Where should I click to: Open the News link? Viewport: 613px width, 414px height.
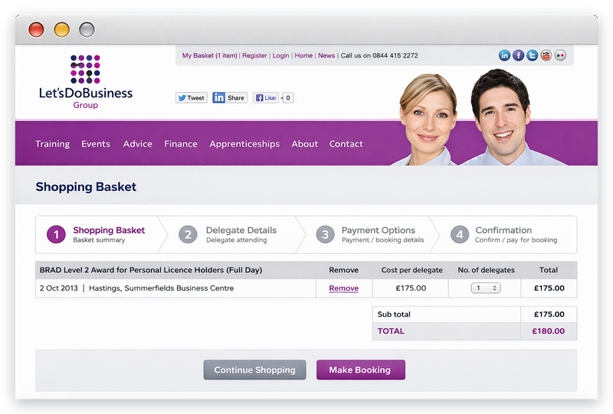coord(326,55)
